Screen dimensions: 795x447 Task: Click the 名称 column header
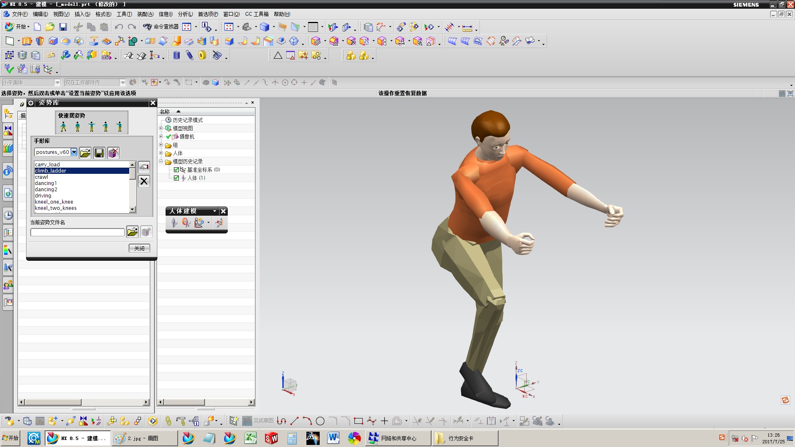pos(206,112)
